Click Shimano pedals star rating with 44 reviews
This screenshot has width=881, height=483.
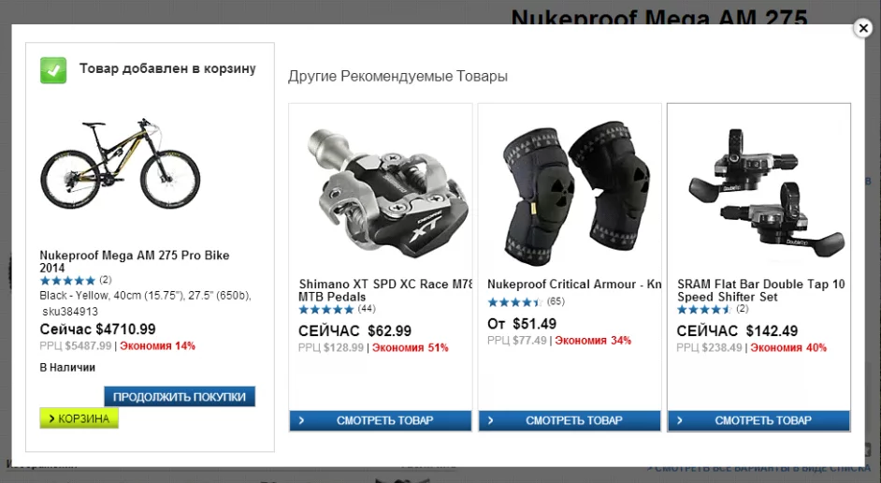point(326,309)
